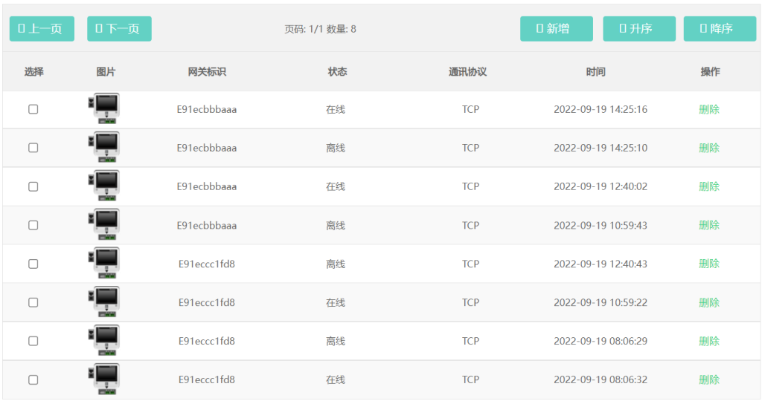762x401 pixels.
Task: Go to previous page with 上一页
Action: (42, 29)
